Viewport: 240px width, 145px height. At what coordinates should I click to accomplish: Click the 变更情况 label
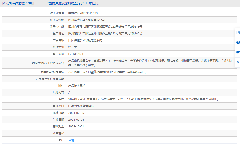[x=58, y=133]
